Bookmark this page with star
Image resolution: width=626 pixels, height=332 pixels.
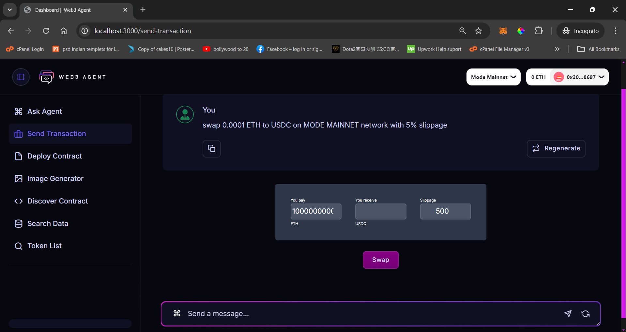pyautogui.click(x=479, y=31)
